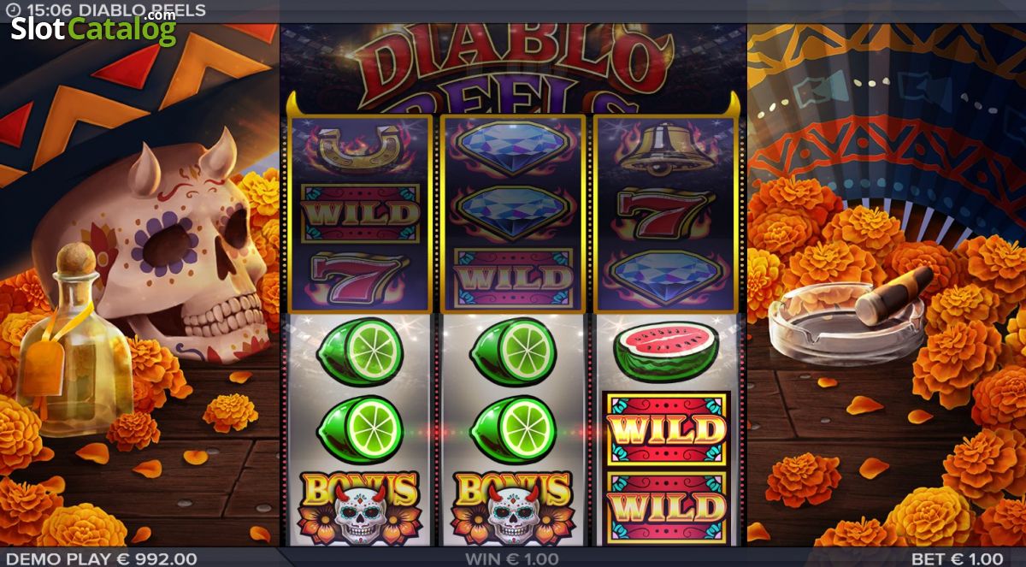Click the bottom red WILD on reel three
The height and width of the screenshot is (567, 1026).
[667, 506]
